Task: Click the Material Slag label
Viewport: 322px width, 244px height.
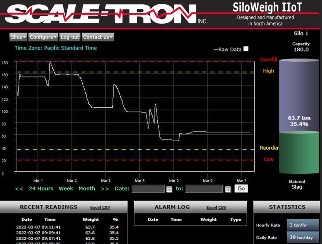Action: [x=297, y=185]
